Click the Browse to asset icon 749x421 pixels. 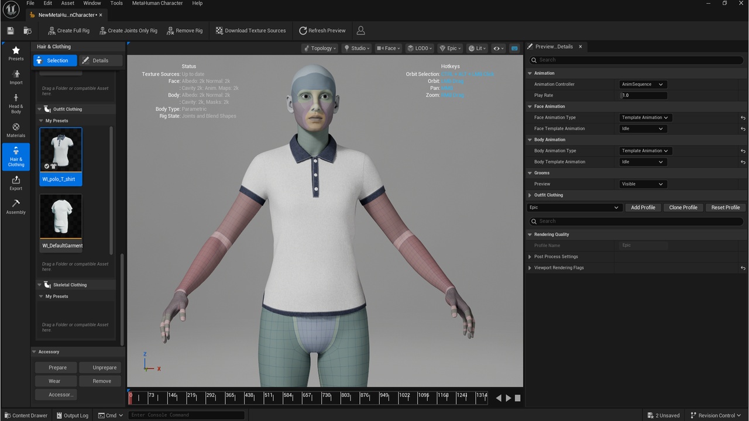[x=28, y=30]
